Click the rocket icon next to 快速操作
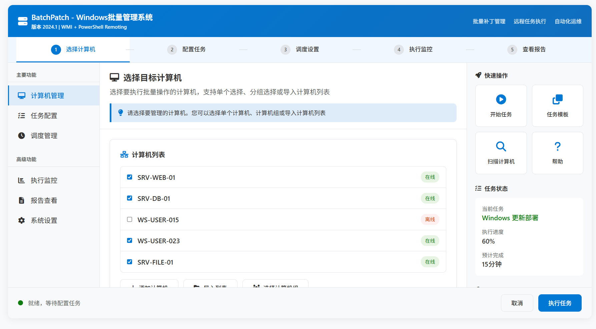Screen dimensions: 596x329 478,75
